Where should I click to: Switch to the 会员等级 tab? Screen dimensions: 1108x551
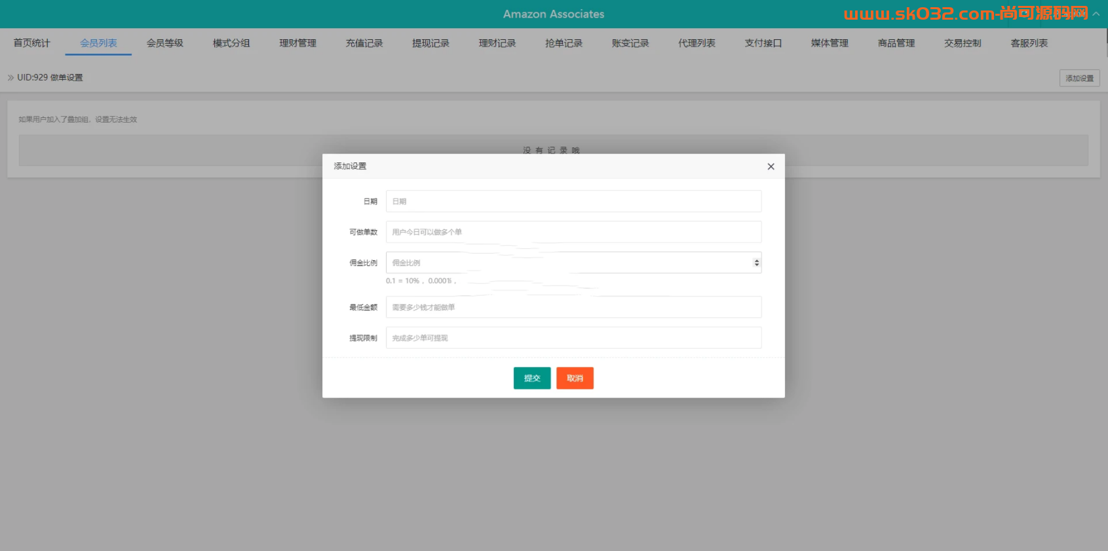(165, 43)
